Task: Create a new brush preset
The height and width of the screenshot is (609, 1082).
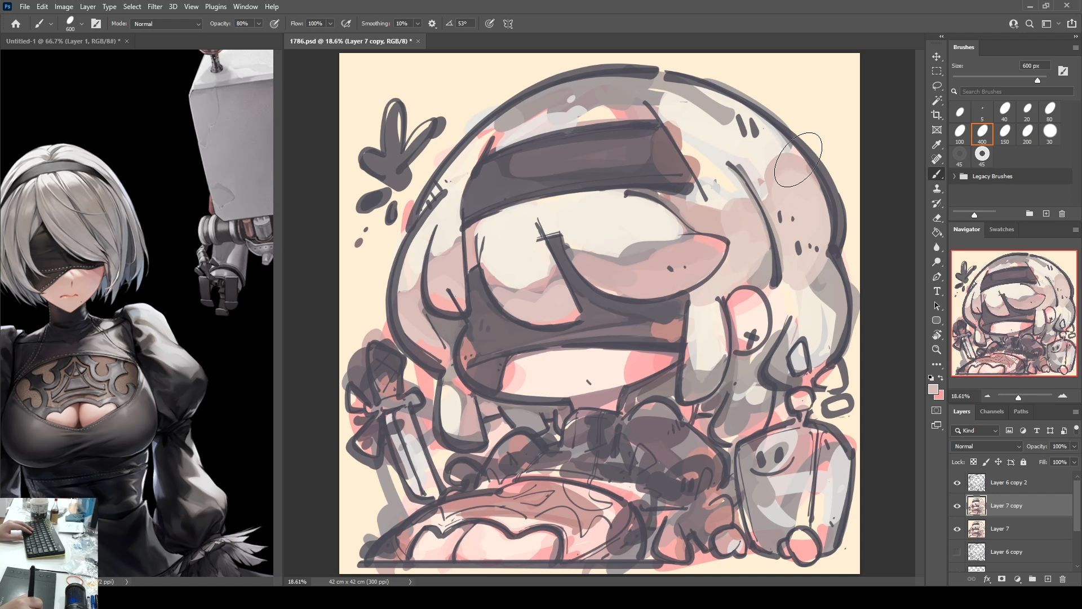Action: [x=1046, y=214]
